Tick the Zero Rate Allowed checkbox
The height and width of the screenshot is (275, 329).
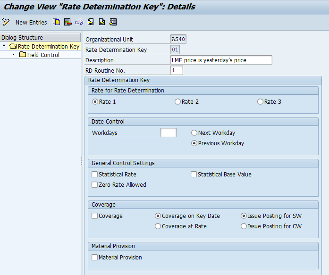coord(95,185)
